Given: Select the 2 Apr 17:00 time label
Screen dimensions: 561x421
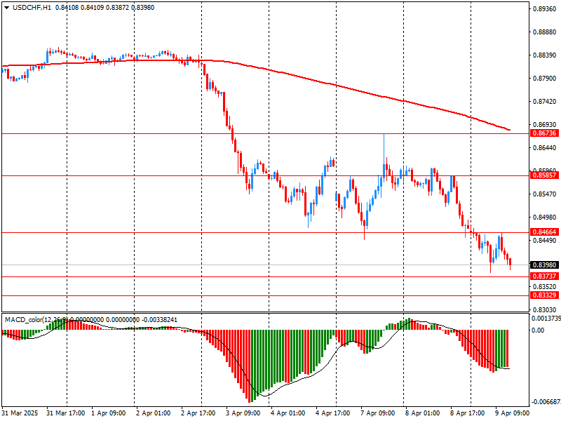Looking at the screenshot, I should point(200,413).
